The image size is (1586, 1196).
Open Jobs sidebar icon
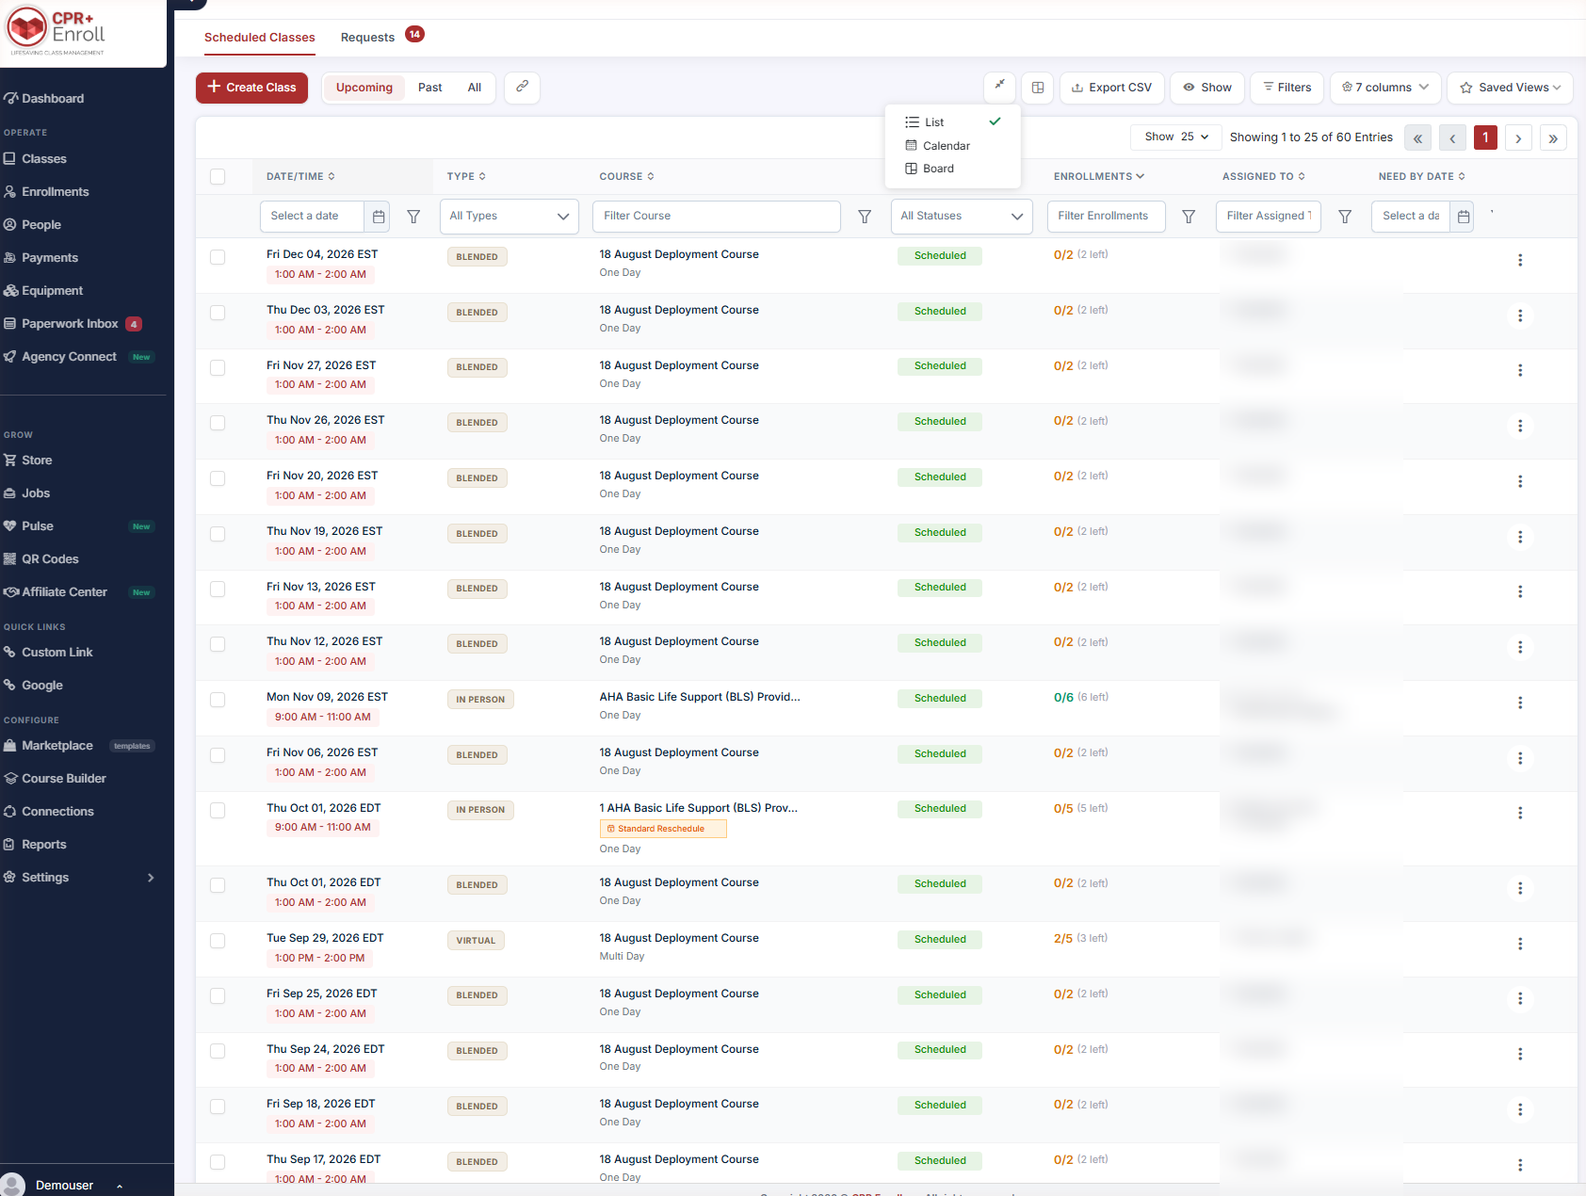(10, 493)
